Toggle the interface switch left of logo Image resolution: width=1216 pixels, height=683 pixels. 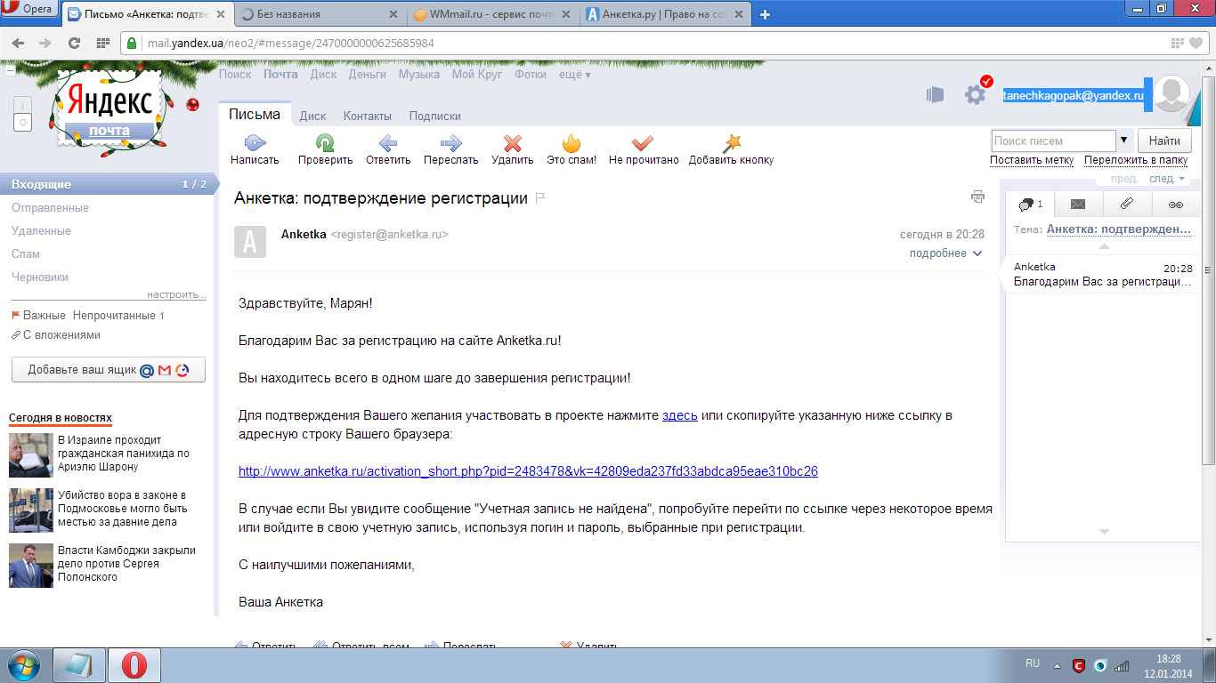pyautogui.click(x=23, y=114)
